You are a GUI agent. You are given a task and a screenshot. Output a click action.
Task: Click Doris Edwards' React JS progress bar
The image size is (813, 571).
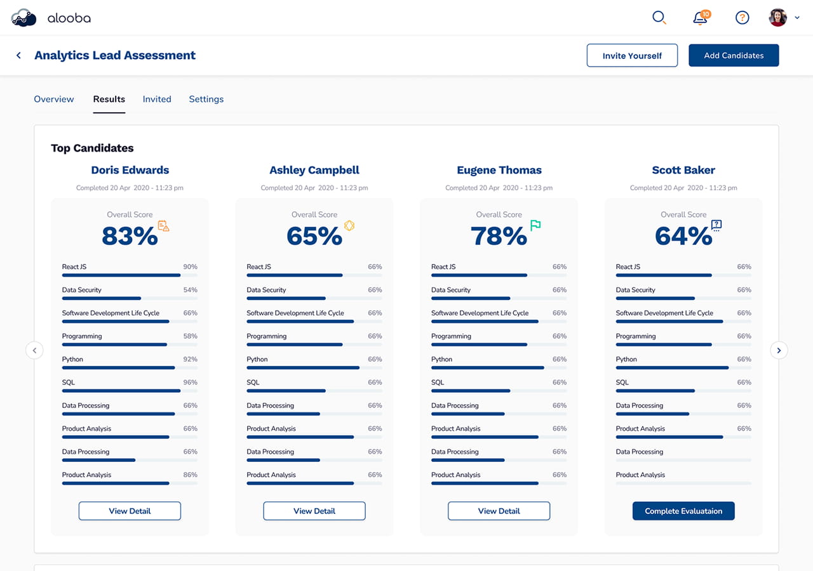130,275
